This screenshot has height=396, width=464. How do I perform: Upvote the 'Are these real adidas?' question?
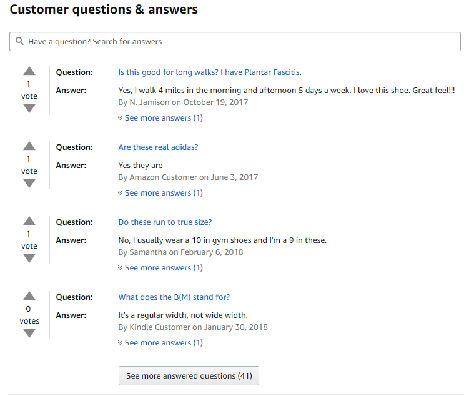click(29, 146)
